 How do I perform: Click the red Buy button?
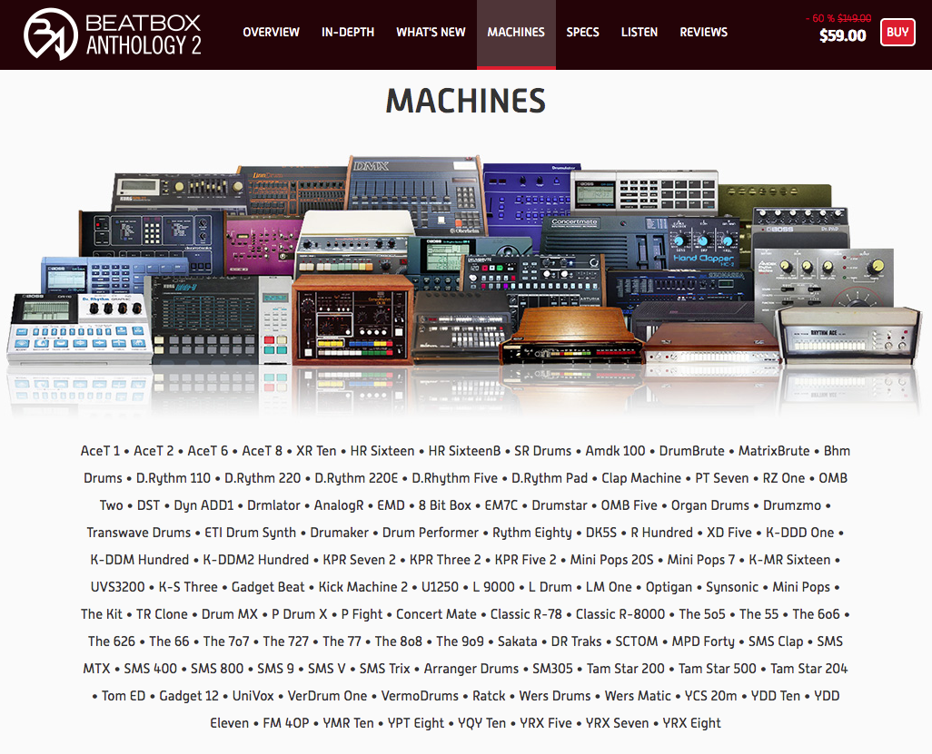[897, 32]
